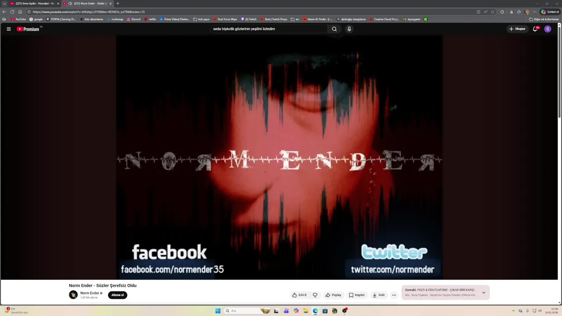Open the ITOPYA Gaming bookmark
562x316 pixels.
coord(61,19)
